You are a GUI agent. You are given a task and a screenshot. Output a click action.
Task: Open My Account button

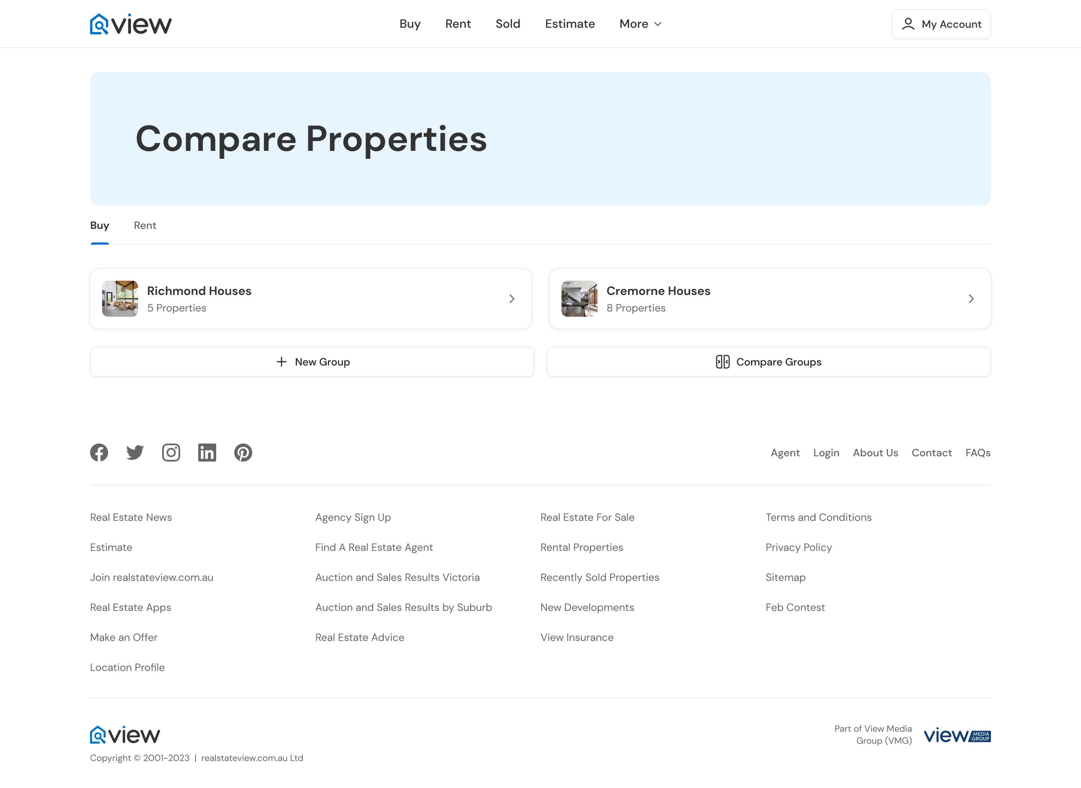click(941, 24)
